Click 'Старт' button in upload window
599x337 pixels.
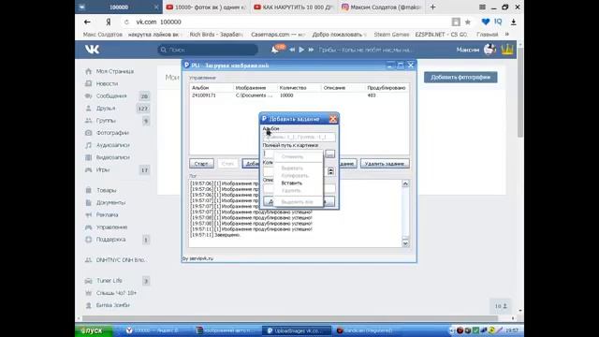(201, 164)
